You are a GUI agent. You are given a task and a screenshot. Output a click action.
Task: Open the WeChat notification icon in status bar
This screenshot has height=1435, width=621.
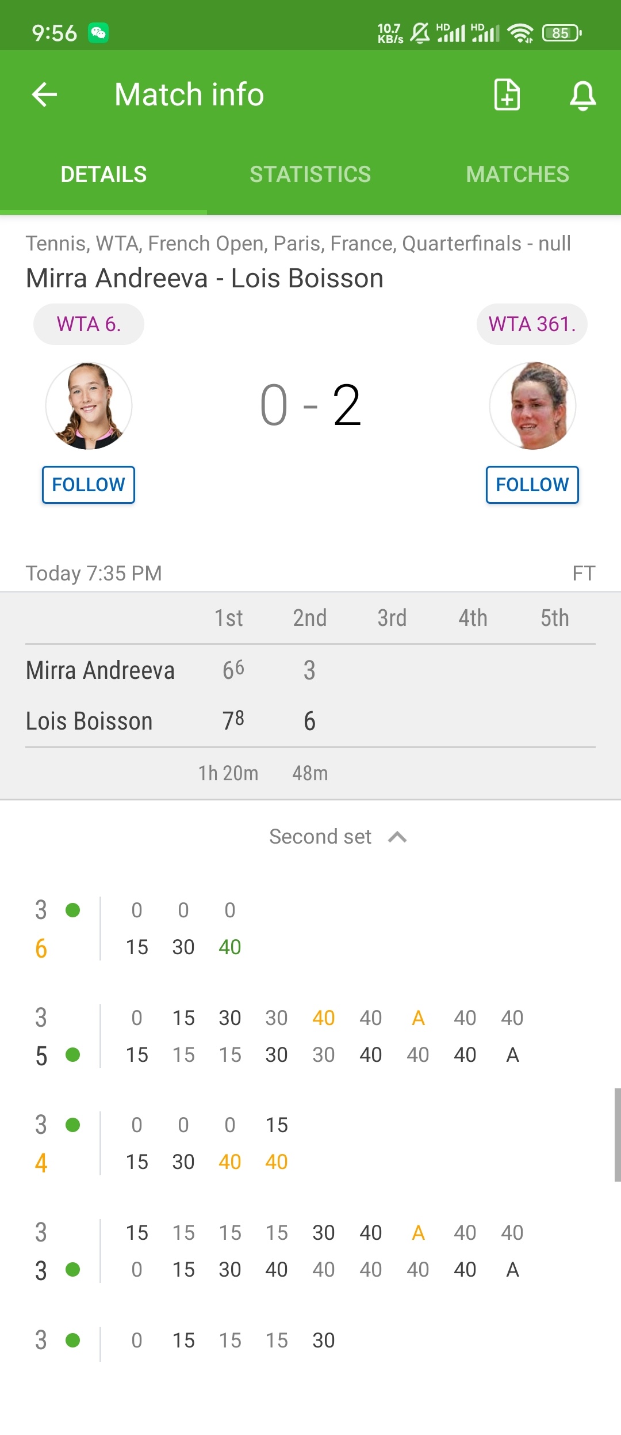point(98,33)
